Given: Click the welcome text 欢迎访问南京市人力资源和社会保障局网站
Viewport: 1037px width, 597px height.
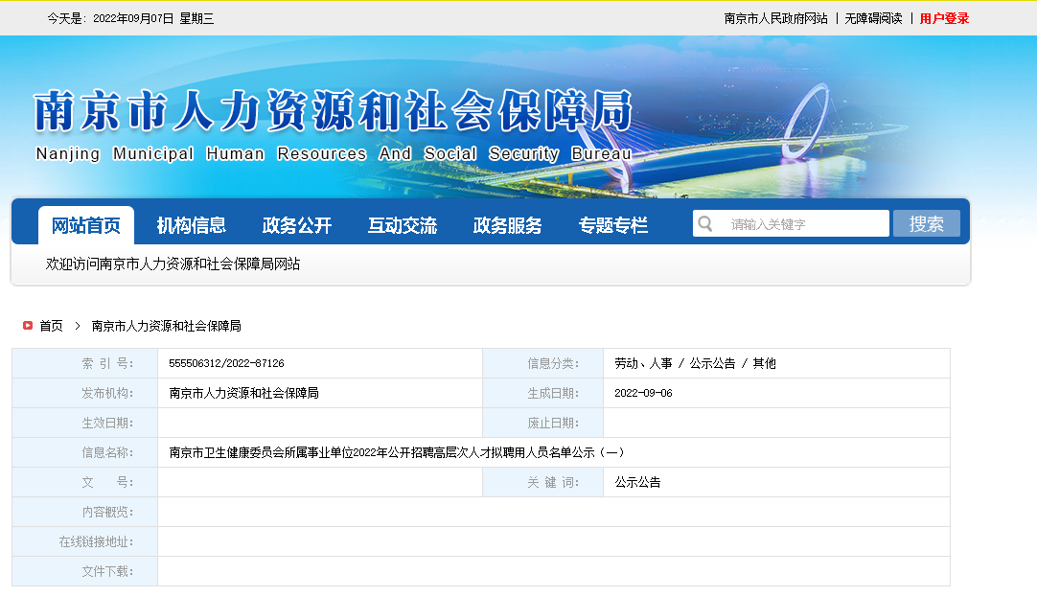Looking at the screenshot, I should [173, 264].
